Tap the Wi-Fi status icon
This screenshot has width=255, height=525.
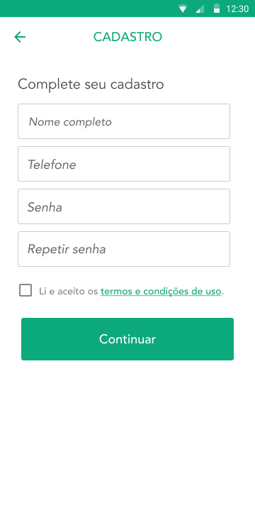(x=182, y=9)
